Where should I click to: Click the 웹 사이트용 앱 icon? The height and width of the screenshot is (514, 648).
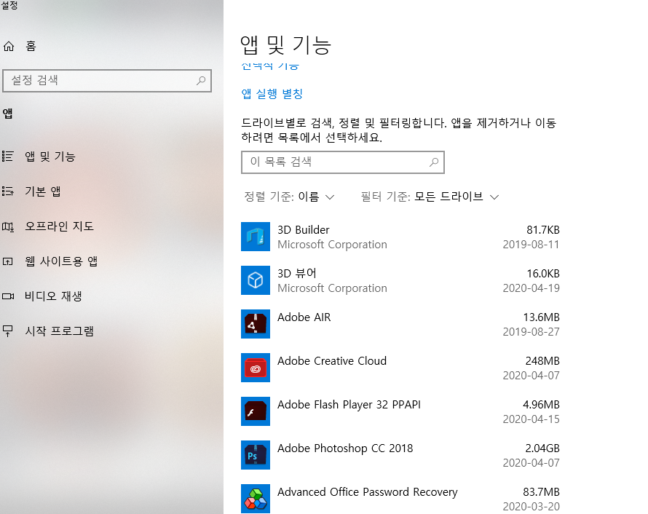click(8, 261)
